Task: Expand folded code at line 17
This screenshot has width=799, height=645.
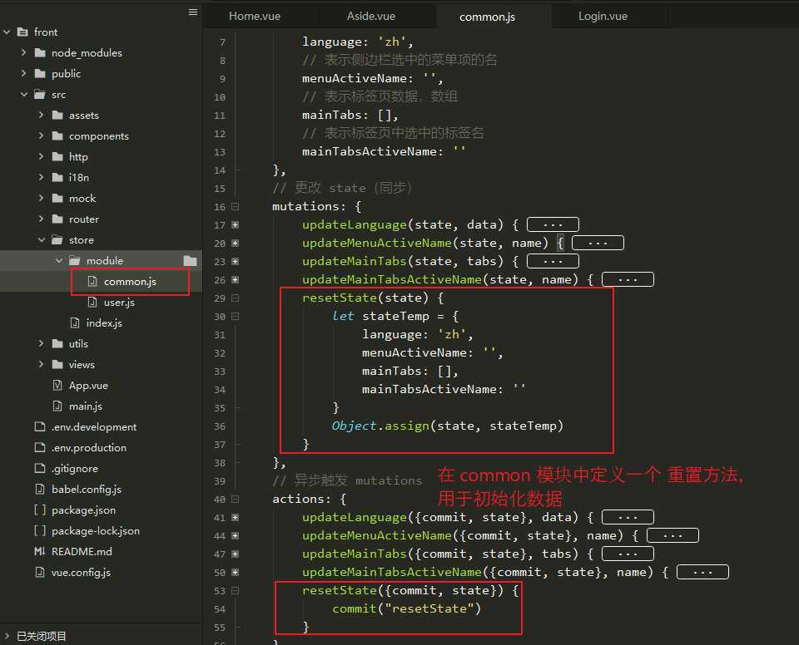Action: 235,225
